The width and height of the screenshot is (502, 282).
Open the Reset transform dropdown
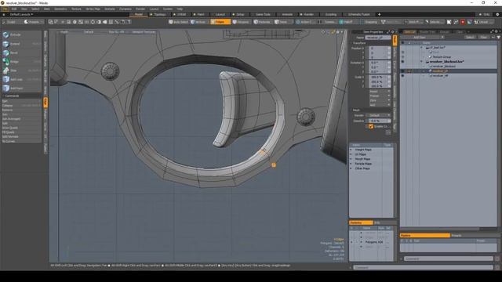point(380,92)
